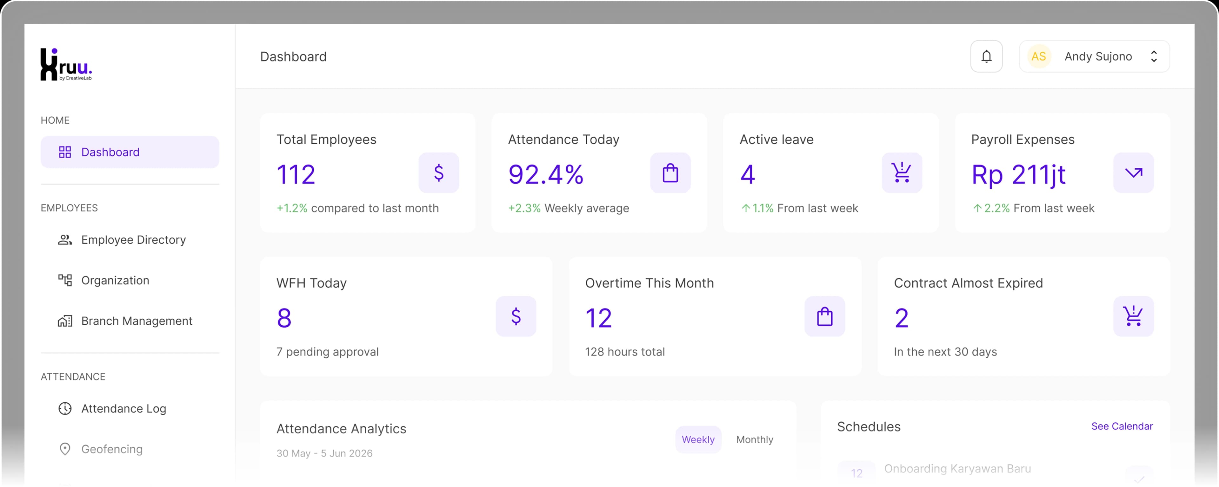Screen dimensions: 1219x487
Task: Click the Kruu logo
Action: point(66,64)
